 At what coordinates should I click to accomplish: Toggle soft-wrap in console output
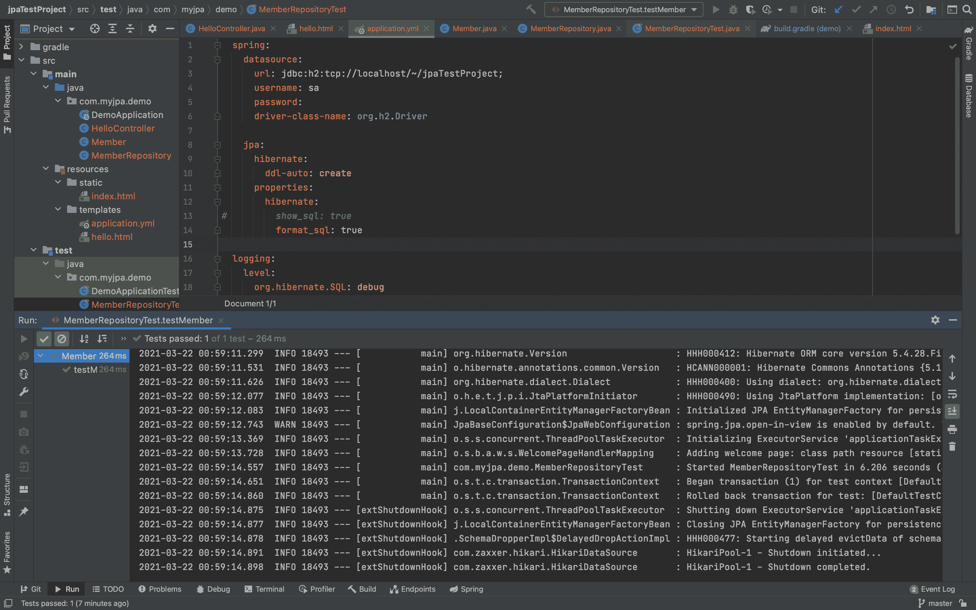point(952,394)
